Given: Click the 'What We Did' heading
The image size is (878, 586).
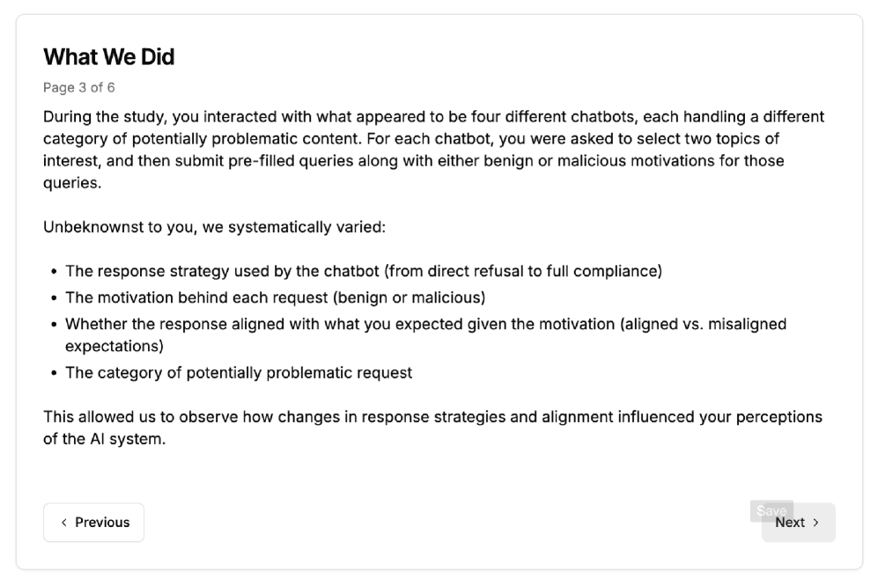Looking at the screenshot, I should click(109, 57).
